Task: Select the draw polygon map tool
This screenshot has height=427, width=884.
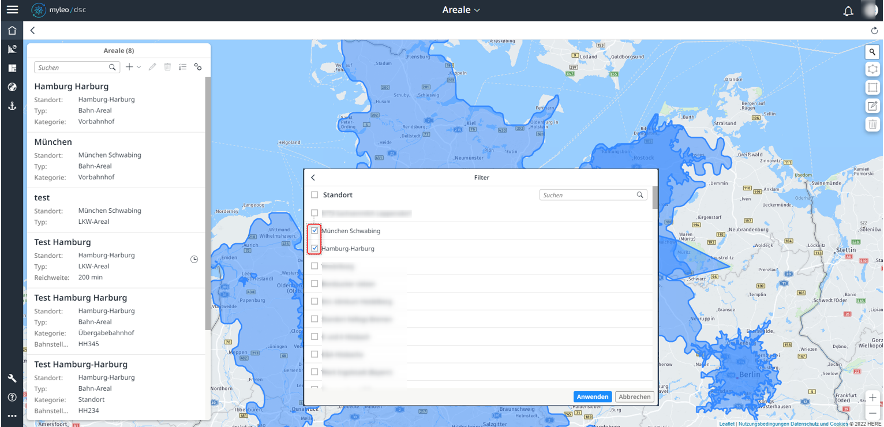Action: (x=872, y=69)
